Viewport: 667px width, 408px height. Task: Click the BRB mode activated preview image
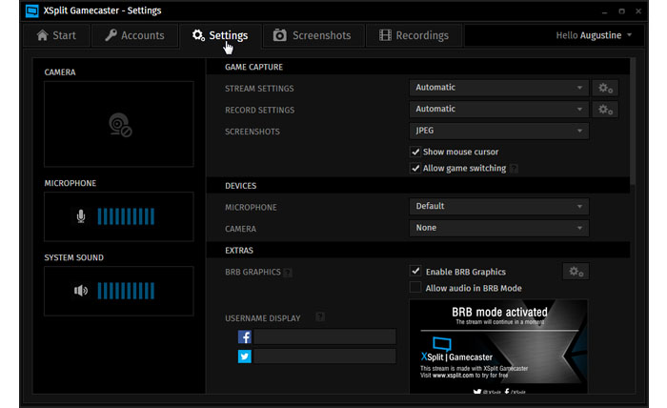(x=498, y=346)
